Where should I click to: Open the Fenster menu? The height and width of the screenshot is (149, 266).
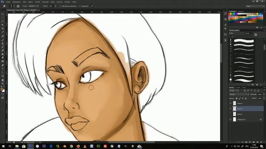click(67, 2)
